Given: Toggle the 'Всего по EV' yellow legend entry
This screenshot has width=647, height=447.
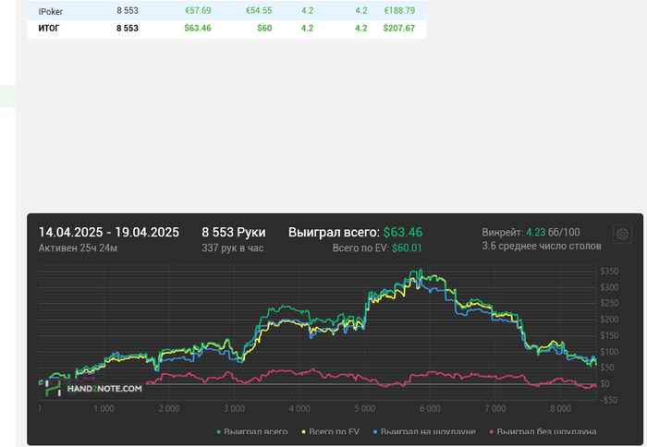Looking at the screenshot, I should tap(331, 431).
